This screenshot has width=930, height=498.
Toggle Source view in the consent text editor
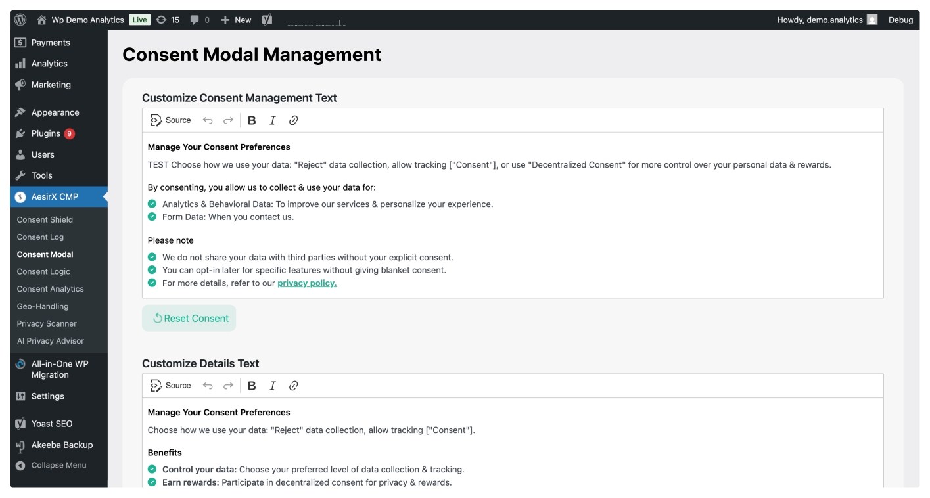[x=172, y=120]
